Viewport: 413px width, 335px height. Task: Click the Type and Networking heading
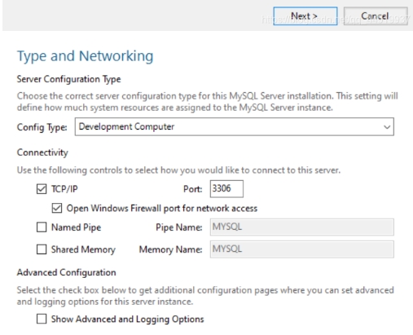pos(86,56)
